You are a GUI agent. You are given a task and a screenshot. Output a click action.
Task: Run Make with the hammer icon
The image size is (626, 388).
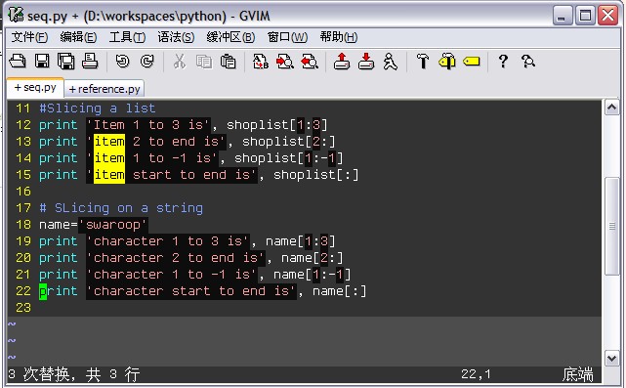tap(423, 62)
